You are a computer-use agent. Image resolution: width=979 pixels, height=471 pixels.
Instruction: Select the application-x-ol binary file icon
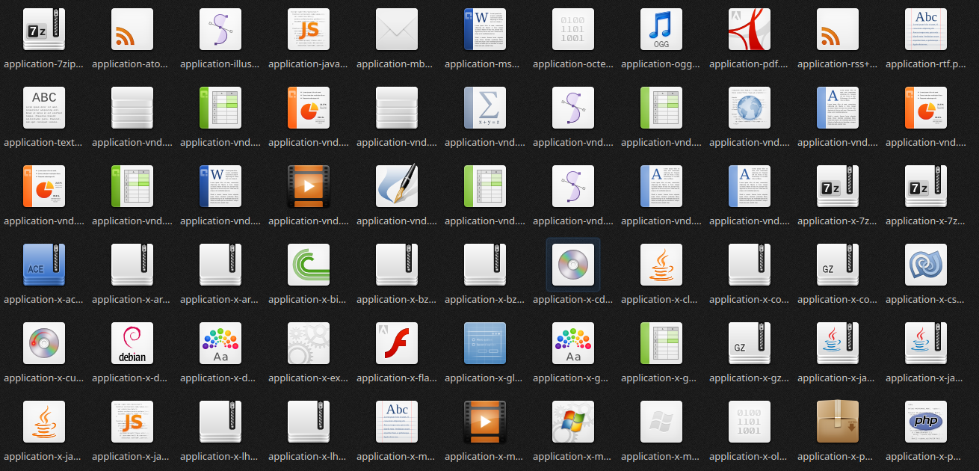click(x=750, y=422)
